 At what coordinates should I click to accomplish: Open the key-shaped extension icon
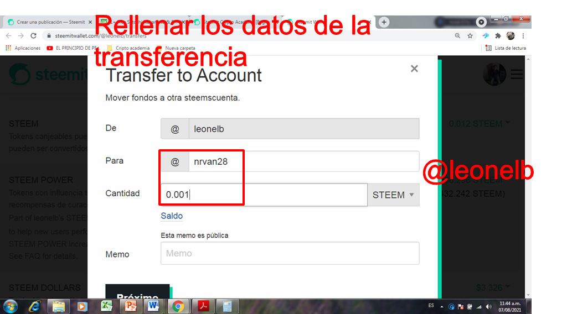(x=486, y=36)
